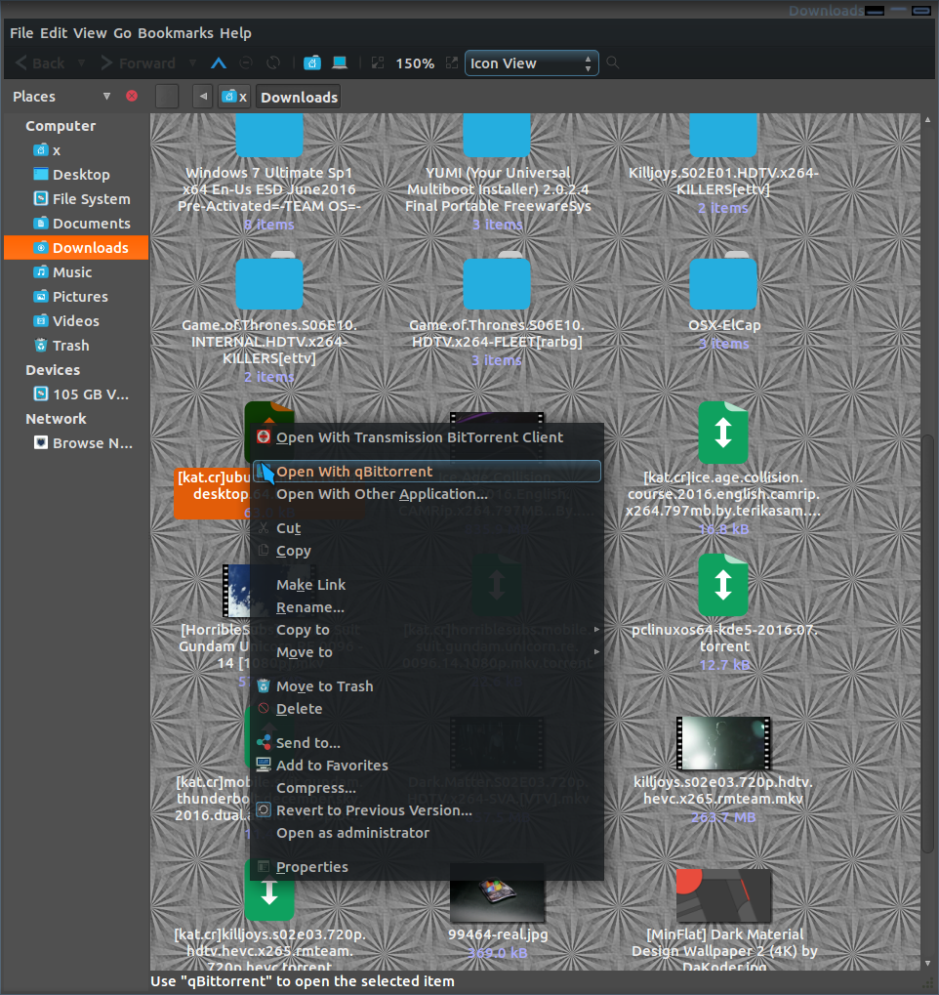
Task: Click the zoom in icon right of 150%
Action: [x=452, y=62]
